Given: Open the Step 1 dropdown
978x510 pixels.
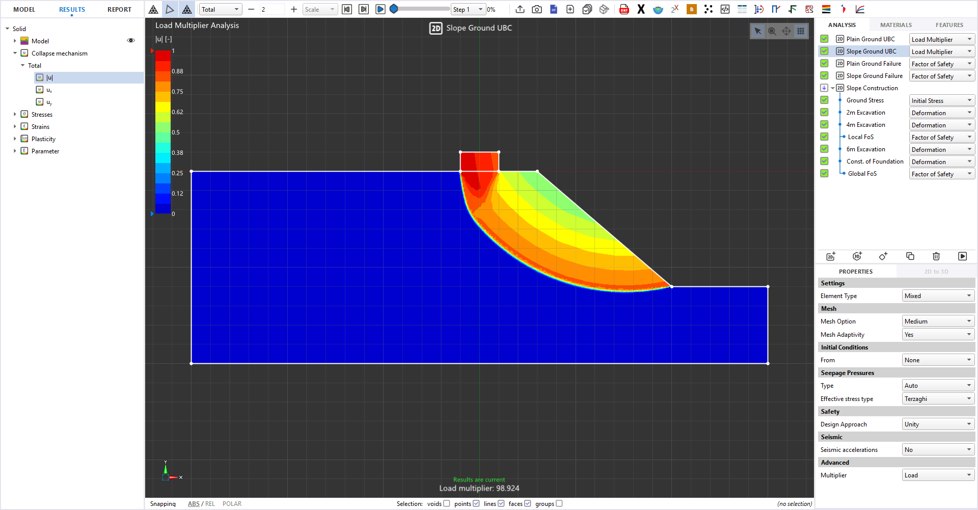Looking at the screenshot, I should pos(468,9).
